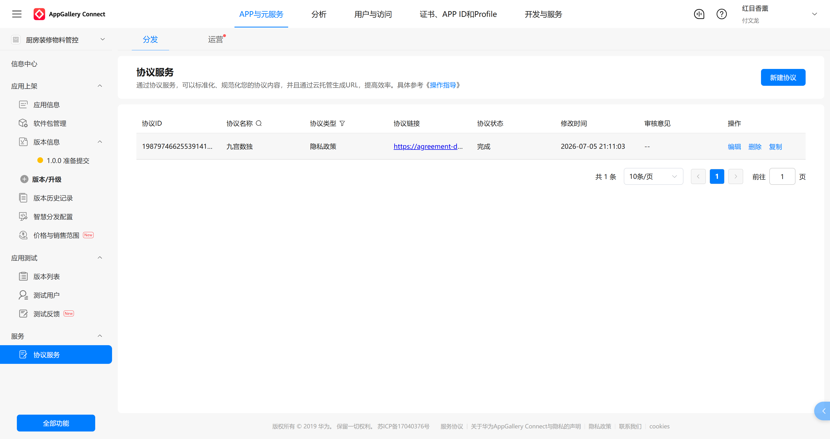The height and width of the screenshot is (439, 830).
Task: Open 开发与服务 top tab
Action: point(543,14)
